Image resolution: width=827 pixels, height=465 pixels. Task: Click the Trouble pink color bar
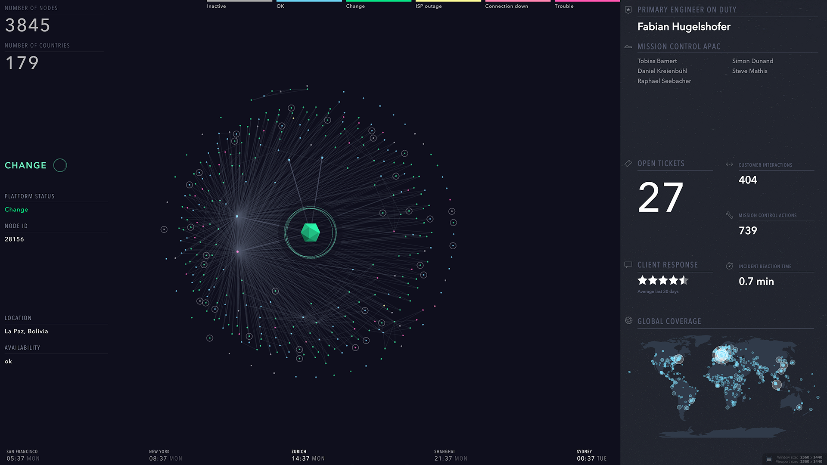587,1
